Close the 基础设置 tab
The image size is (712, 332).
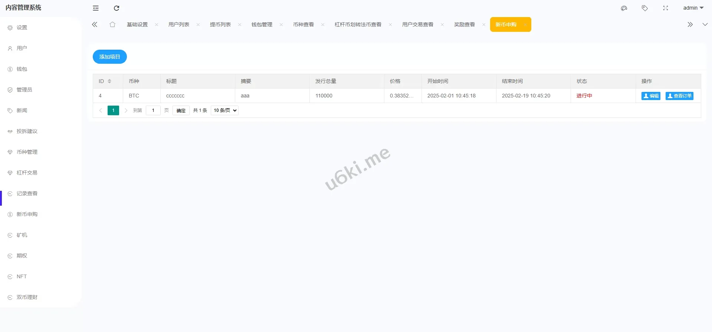tap(157, 25)
